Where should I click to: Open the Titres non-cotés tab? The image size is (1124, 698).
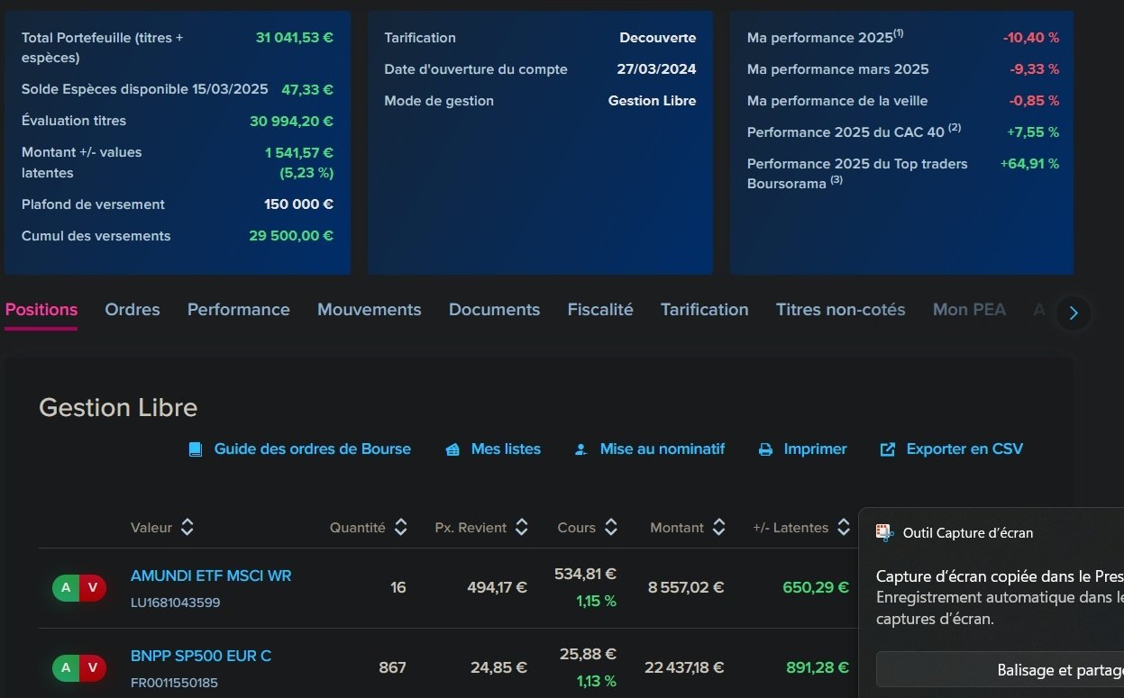point(841,310)
